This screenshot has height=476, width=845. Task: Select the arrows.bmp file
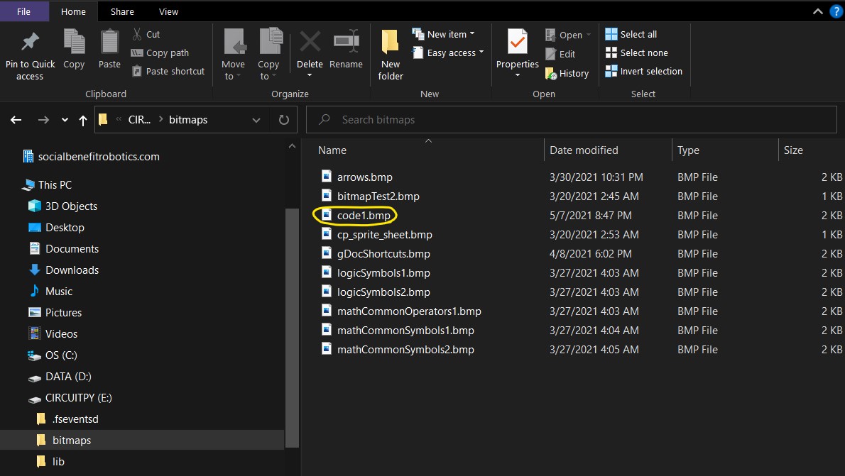[356, 177]
